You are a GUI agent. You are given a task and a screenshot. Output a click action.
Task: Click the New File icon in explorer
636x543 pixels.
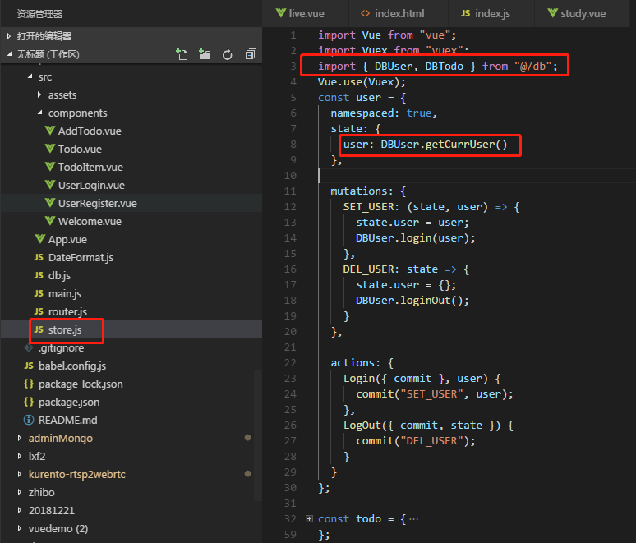pos(182,54)
